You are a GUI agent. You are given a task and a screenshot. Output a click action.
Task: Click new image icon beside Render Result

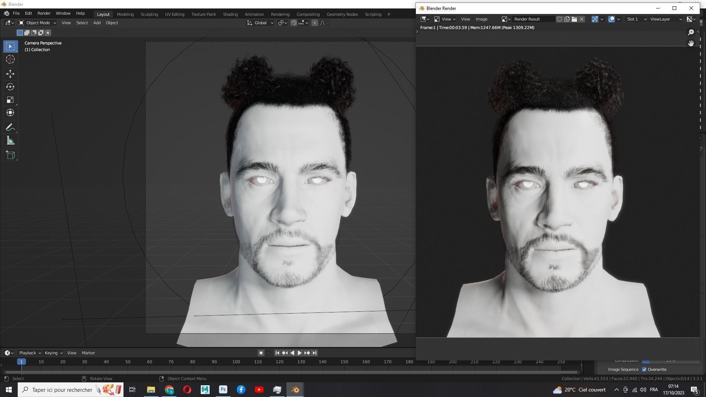[x=567, y=19]
